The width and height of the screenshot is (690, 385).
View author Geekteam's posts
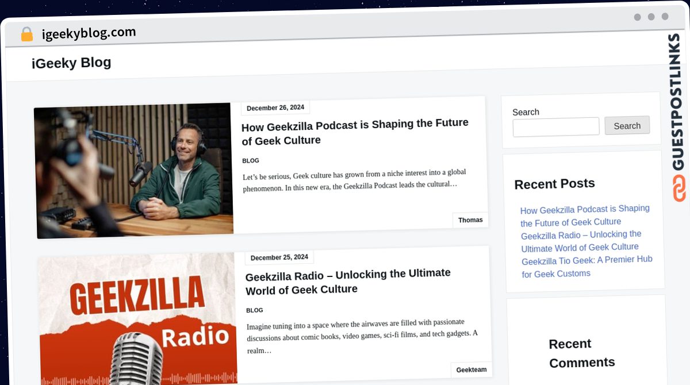click(x=471, y=370)
